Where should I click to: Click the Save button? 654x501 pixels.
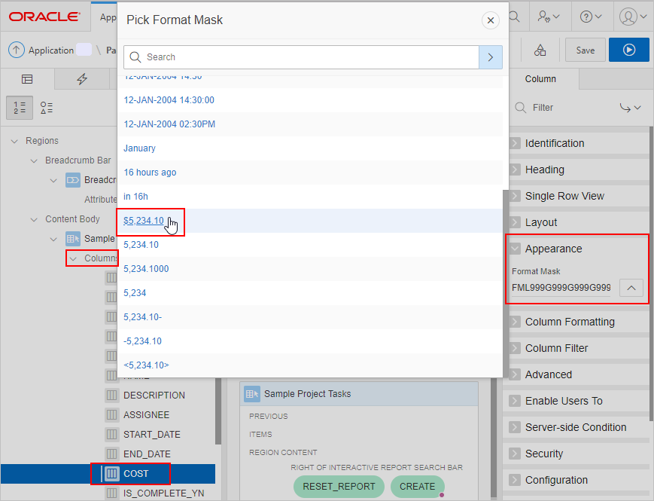[585, 50]
